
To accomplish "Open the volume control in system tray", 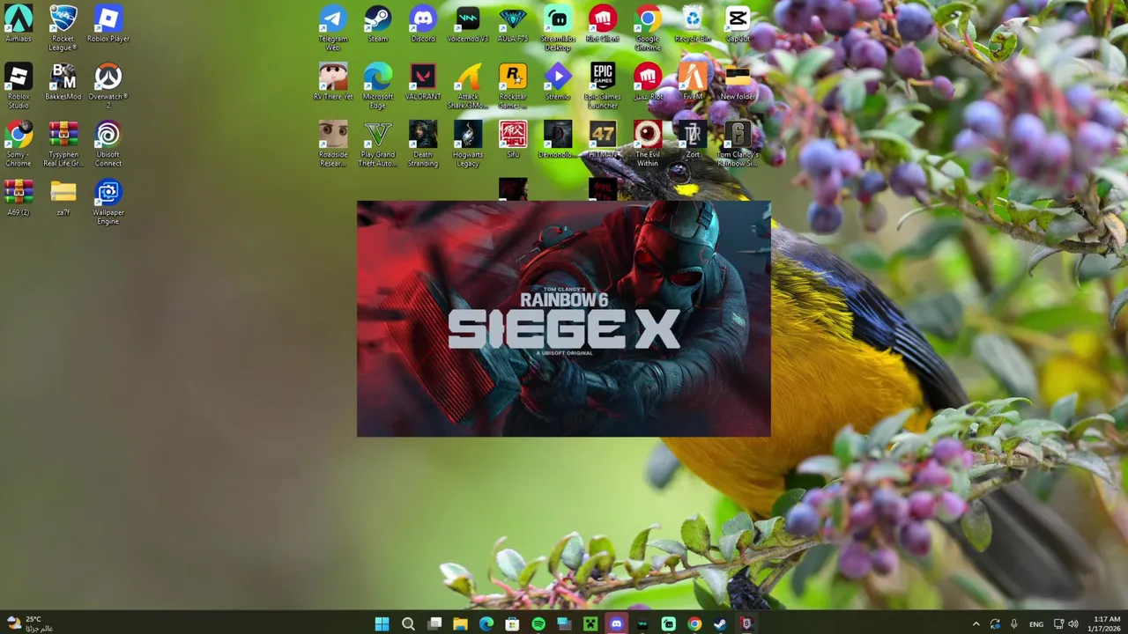I will (1073, 623).
